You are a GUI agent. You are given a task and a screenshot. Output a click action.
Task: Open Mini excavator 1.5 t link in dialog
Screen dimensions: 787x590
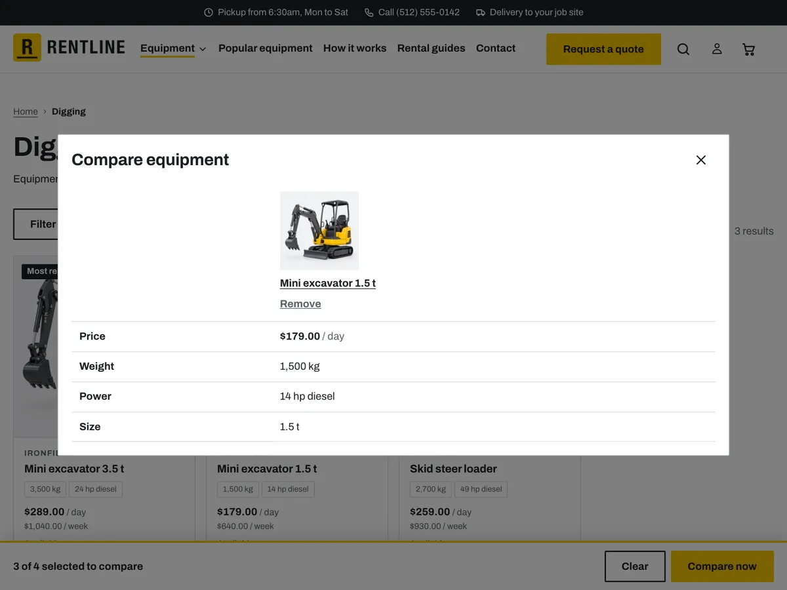pos(328,283)
